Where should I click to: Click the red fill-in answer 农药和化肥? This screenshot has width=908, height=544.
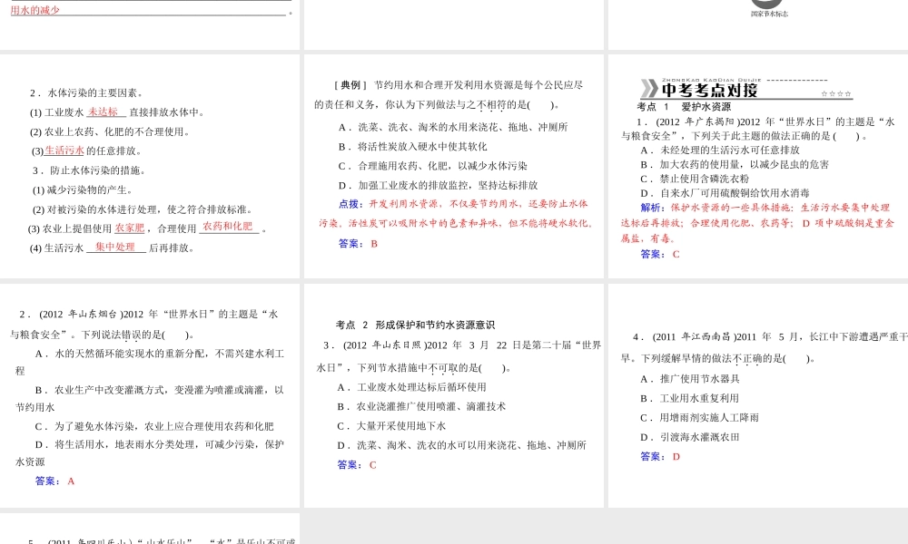(x=228, y=226)
